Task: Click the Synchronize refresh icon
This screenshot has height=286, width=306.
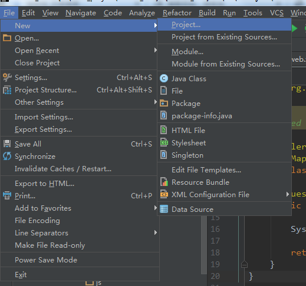Action: click(x=7, y=157)
